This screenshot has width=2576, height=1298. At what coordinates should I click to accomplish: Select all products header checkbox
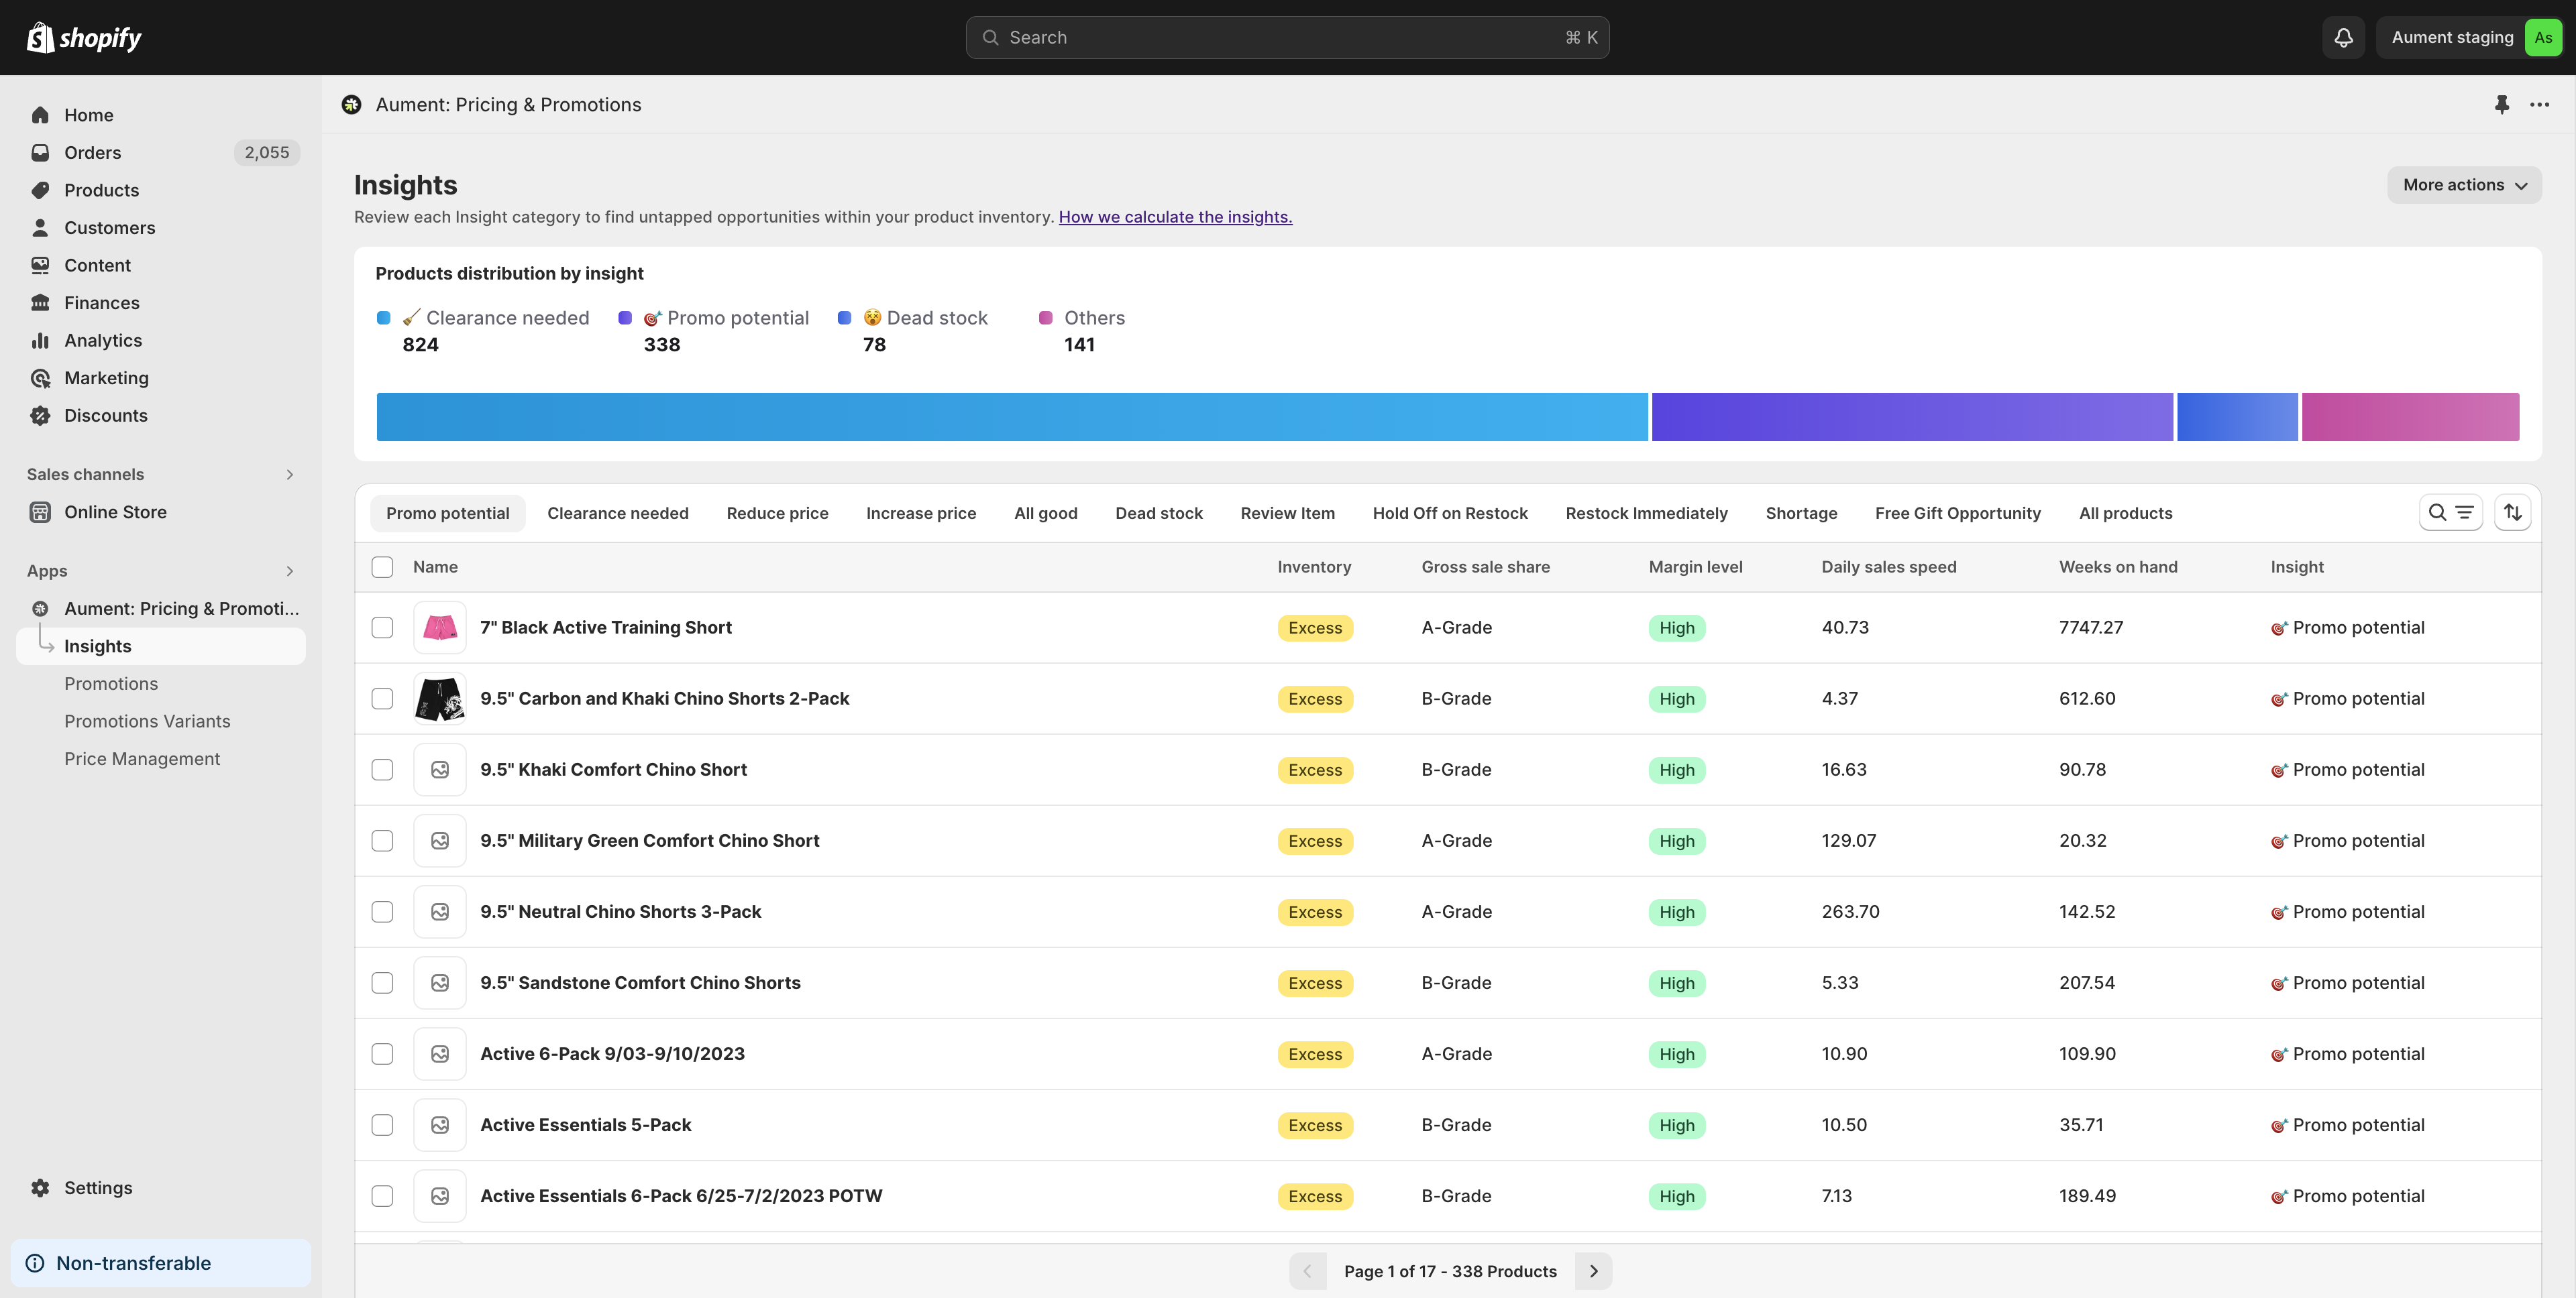[x=382, y=567]
